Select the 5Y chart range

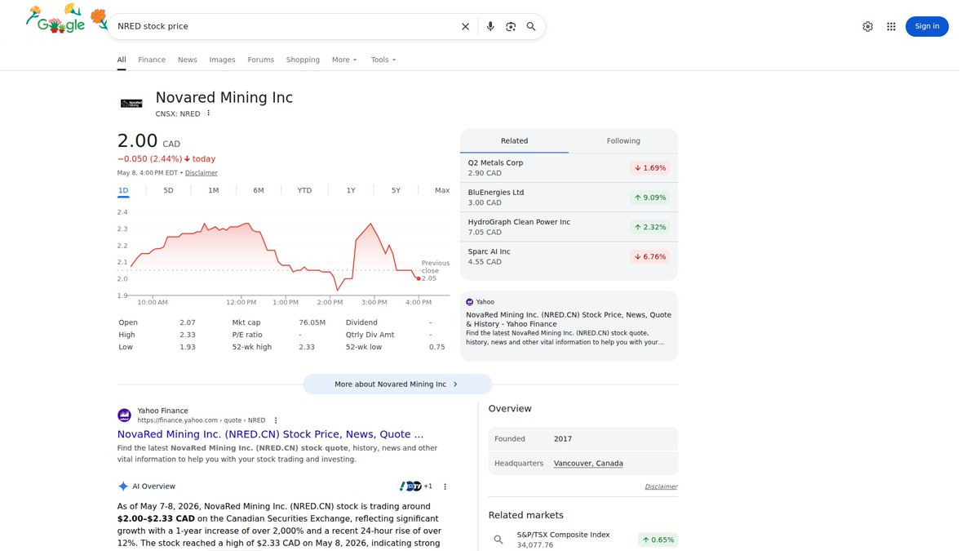(396, 190)
